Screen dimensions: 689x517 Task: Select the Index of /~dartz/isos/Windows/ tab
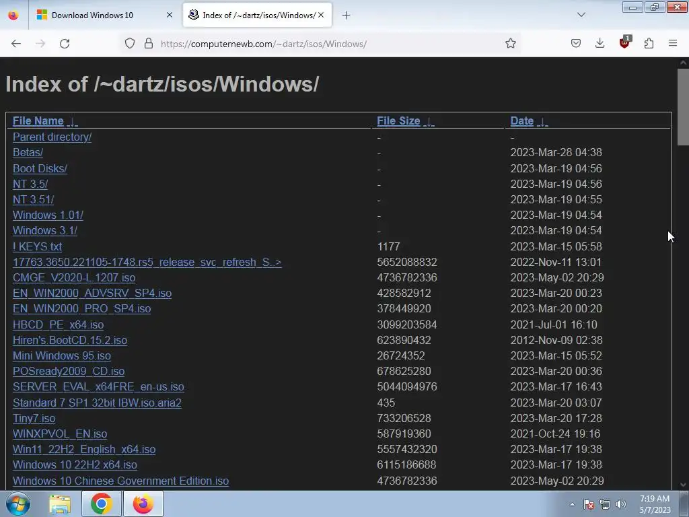(258, 15)
